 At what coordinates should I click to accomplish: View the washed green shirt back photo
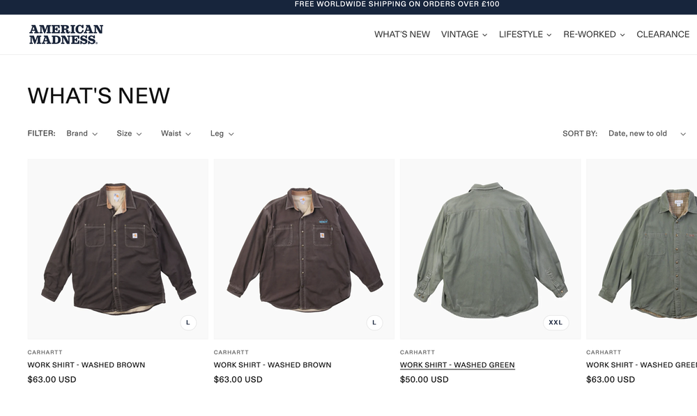[490, 249]
